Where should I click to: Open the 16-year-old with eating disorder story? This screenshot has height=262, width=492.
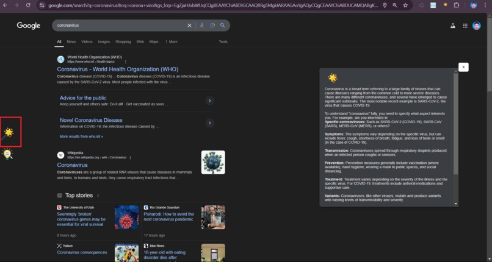pyautogui.click(x=165, y=255)
